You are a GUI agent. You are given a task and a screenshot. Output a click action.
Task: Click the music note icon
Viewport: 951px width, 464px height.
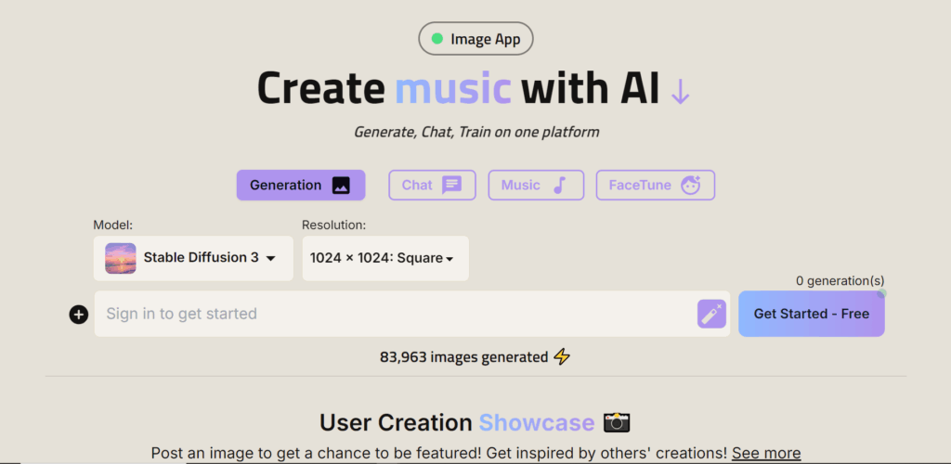pos(559,185)
